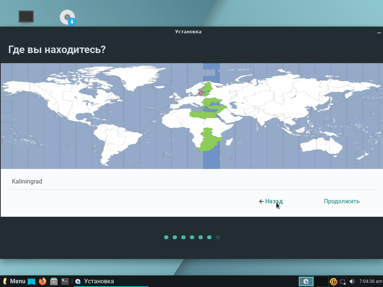383x287 pixels.
Task: Click the clock showing 7:04:36 am
Action: pos(371,281)
